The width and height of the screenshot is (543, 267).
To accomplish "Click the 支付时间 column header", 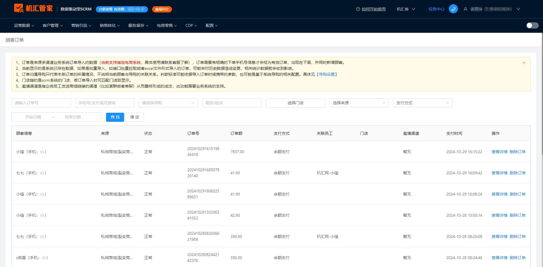I will click(454, 133).
